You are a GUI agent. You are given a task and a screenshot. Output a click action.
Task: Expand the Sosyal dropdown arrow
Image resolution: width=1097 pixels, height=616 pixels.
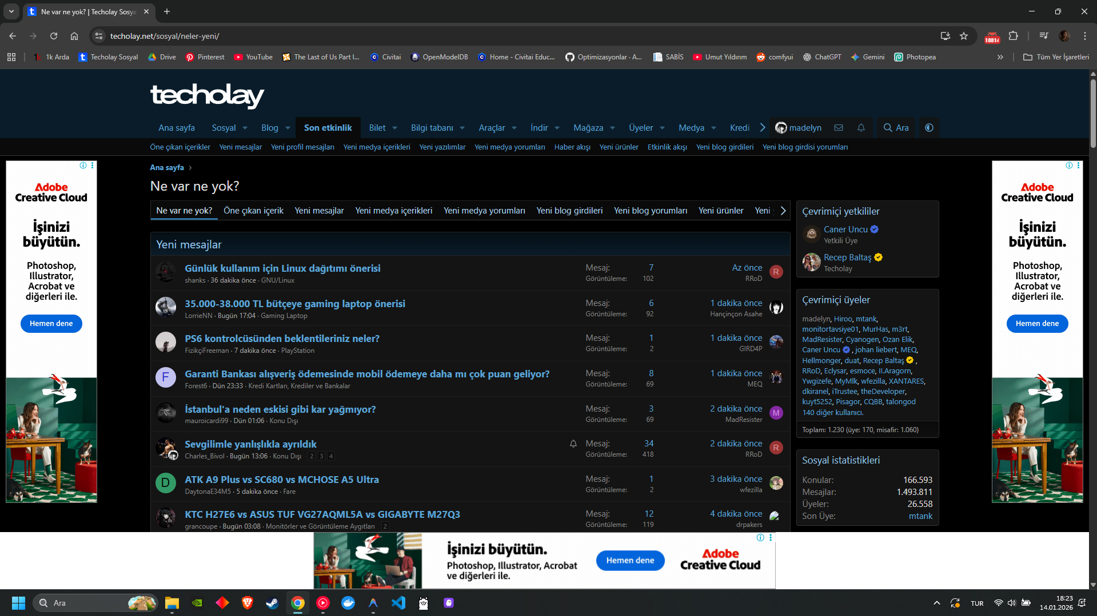245,128
